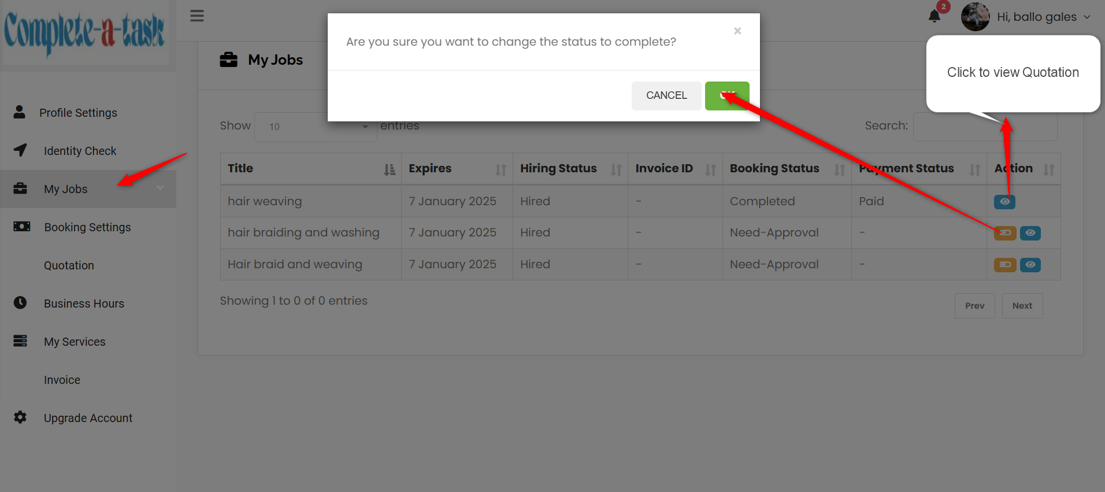This screenshot has width=1105, height=492.
Task: Expand the My Jobs sidebar chevron
Action: pyautogui.click(x=160, y=188)
